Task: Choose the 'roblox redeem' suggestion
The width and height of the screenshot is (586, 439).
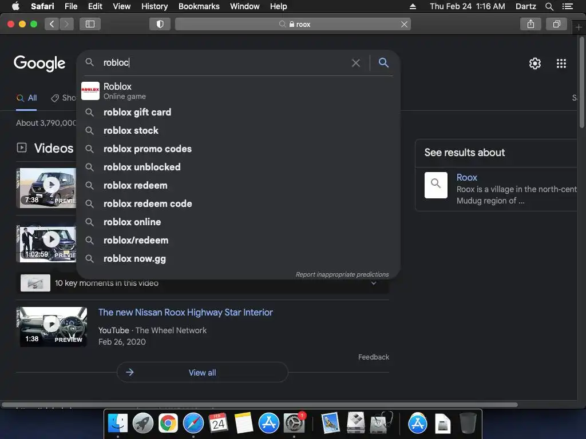Action: pos(238,185)
